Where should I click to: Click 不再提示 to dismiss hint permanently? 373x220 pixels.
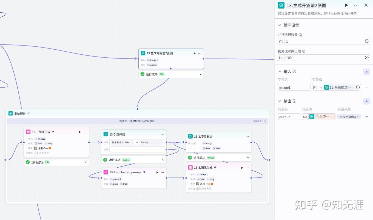coord(257,121)
